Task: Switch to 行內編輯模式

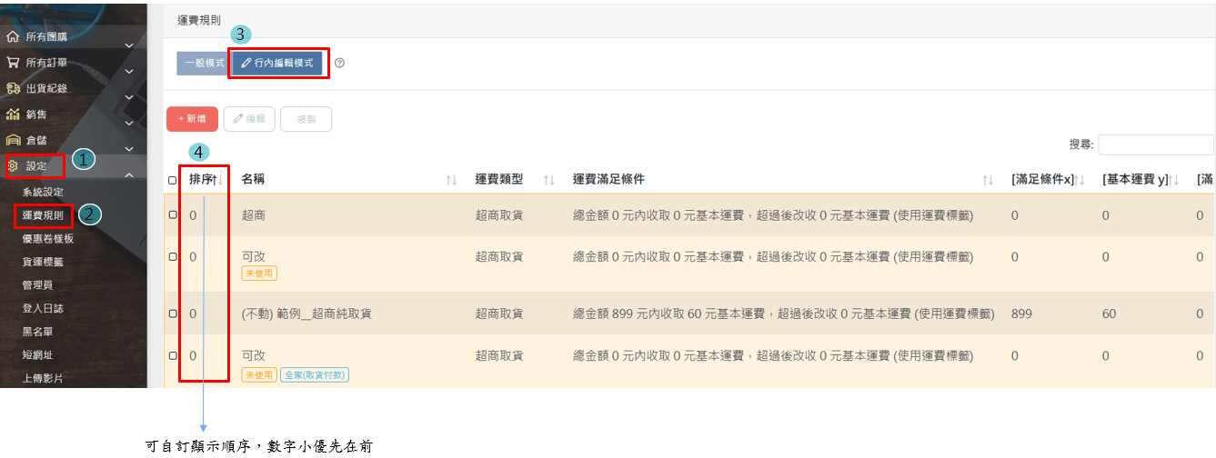Action: (x=277, y=64)
